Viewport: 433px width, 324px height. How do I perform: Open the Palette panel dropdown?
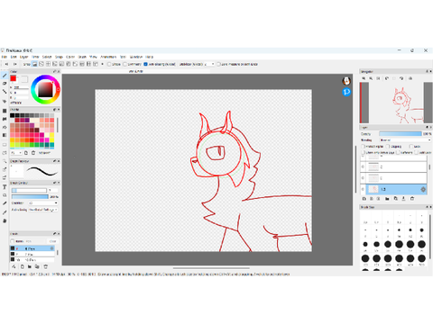click(16, 153)
